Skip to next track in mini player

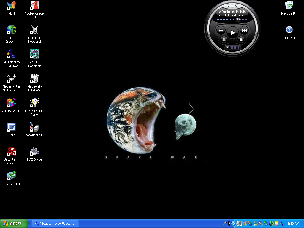tap(244, 31)
